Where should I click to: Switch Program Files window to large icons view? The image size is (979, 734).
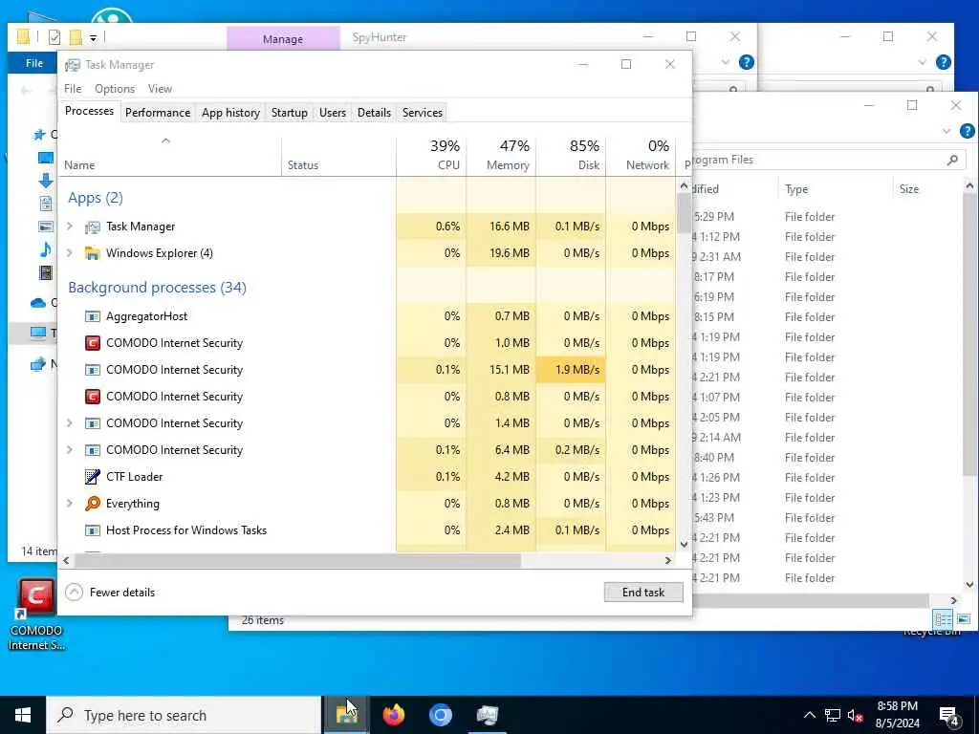pos(964,619)
